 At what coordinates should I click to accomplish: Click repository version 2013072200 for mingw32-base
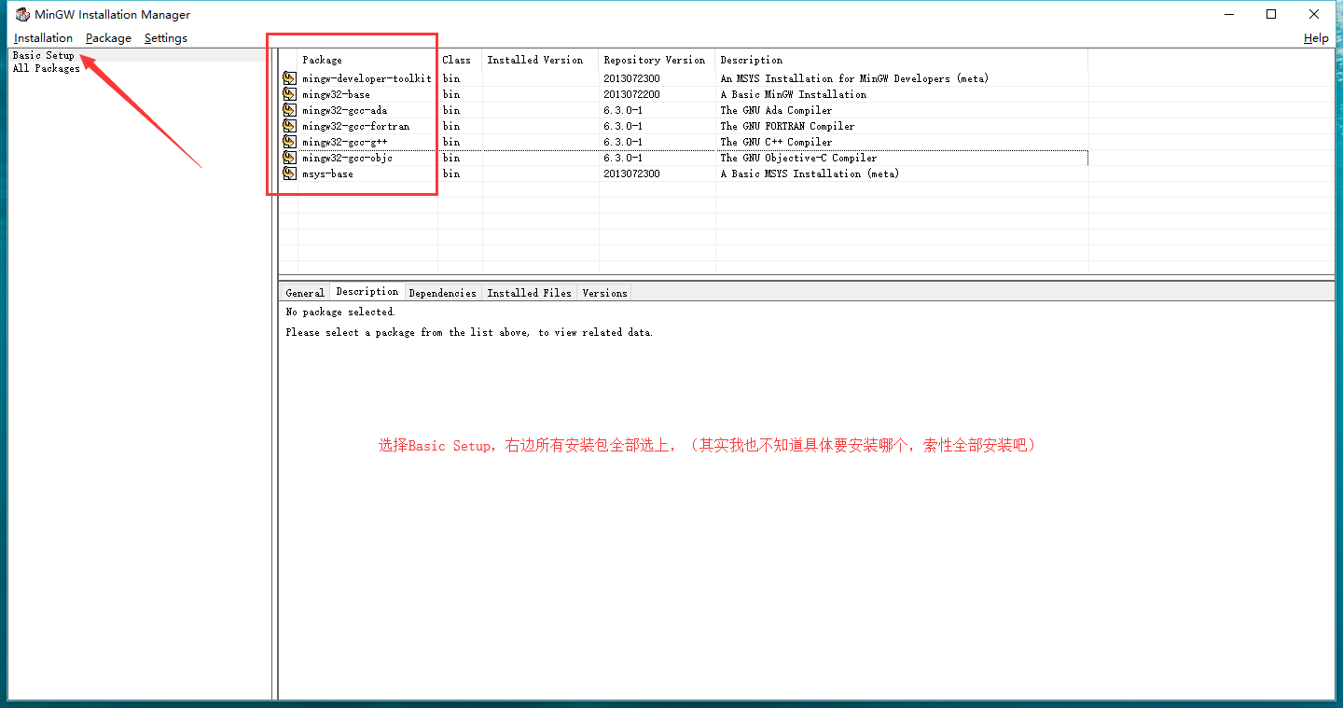(631, 94)
